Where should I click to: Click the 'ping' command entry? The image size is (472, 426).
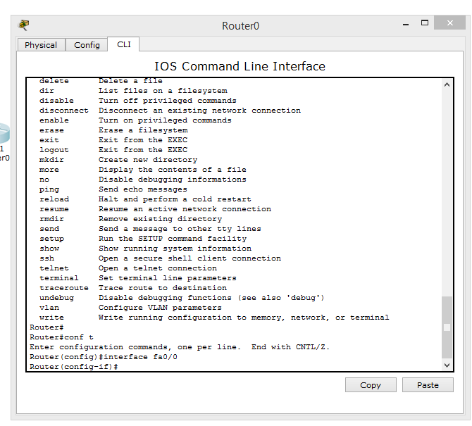click(x=113, y=189)
